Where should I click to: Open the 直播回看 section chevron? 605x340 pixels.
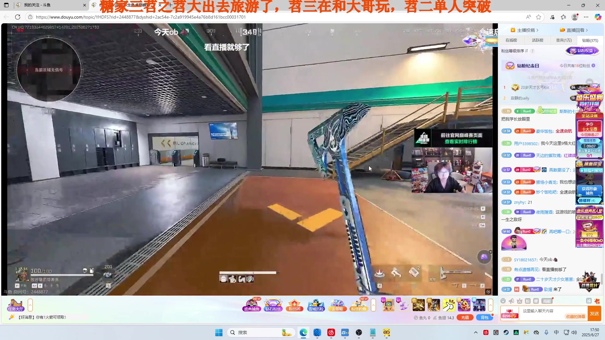click(587, 30)
